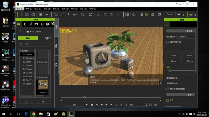Click the 焦距 focal length slider handle

[170, 70]
